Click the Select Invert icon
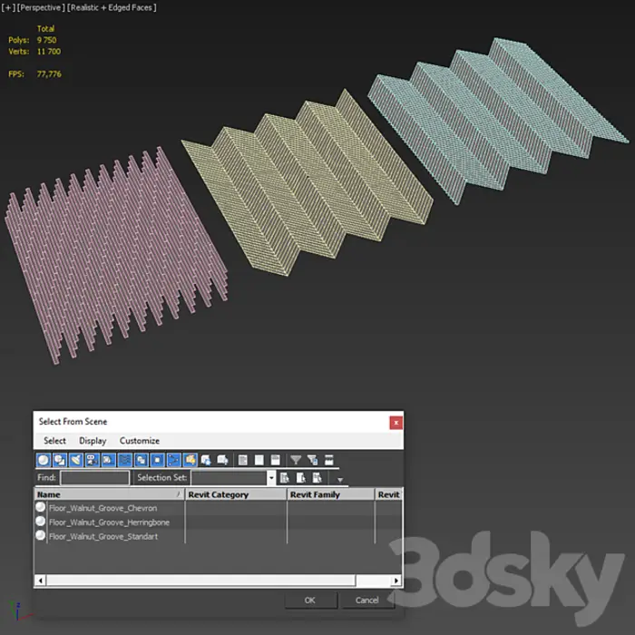The width and height of the screenshot is (635, 635). coord(276,460)
